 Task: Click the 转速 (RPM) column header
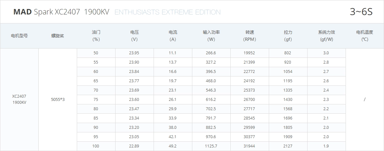coord(249,36)
